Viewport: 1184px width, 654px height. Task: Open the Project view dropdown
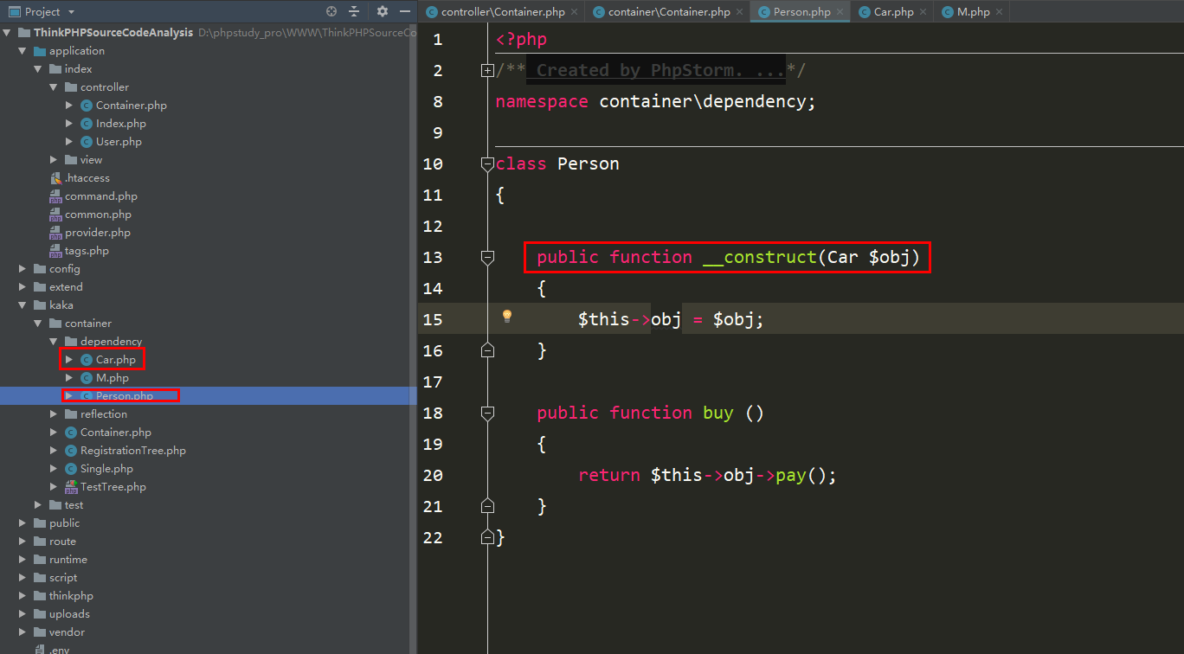(71, 12)
